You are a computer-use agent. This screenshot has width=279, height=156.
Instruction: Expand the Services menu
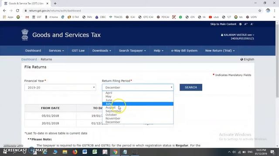click(x=56, y=51)
